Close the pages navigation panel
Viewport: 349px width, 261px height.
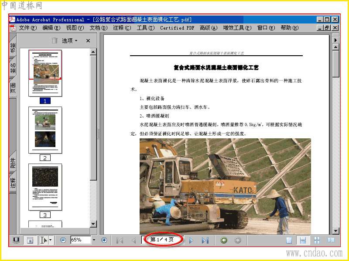coord(88,40)
